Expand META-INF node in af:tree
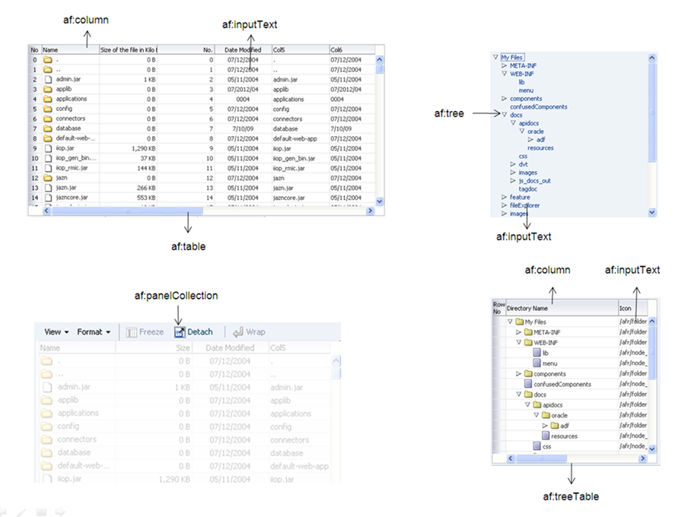 tap(504, 65)
